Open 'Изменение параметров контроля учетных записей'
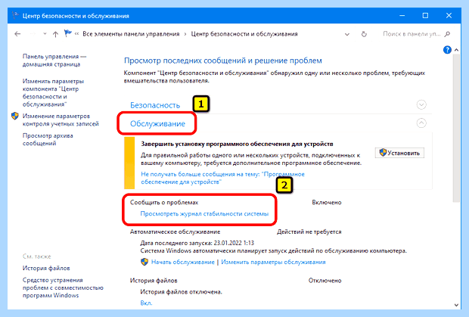 coord(61,120)
